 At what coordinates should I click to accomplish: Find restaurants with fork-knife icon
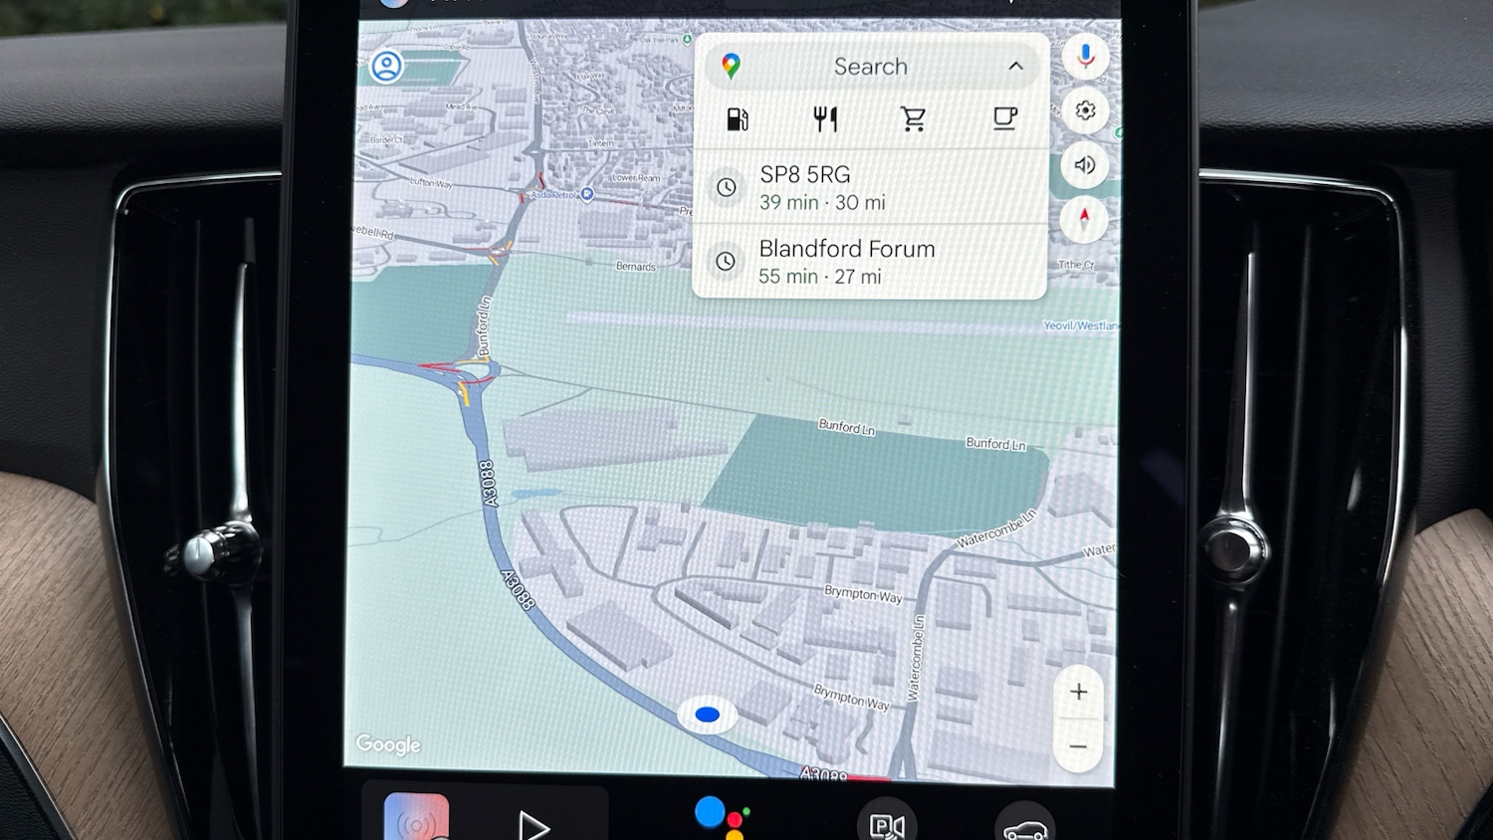825,119
